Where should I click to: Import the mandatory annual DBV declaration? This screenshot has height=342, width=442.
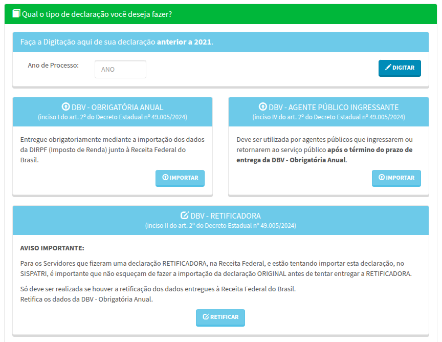click(180, 178)
